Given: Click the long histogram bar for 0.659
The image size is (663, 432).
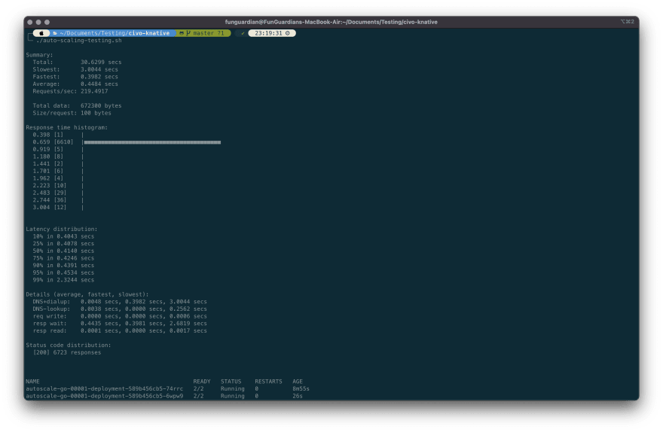Looking at the screenshot, I should point(152,142).
